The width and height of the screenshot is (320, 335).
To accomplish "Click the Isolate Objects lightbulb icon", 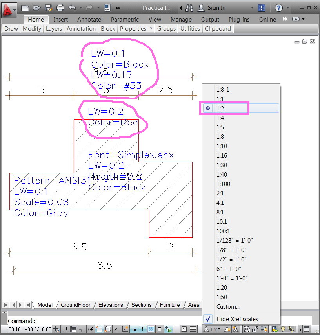I will (x=283, y=329).
